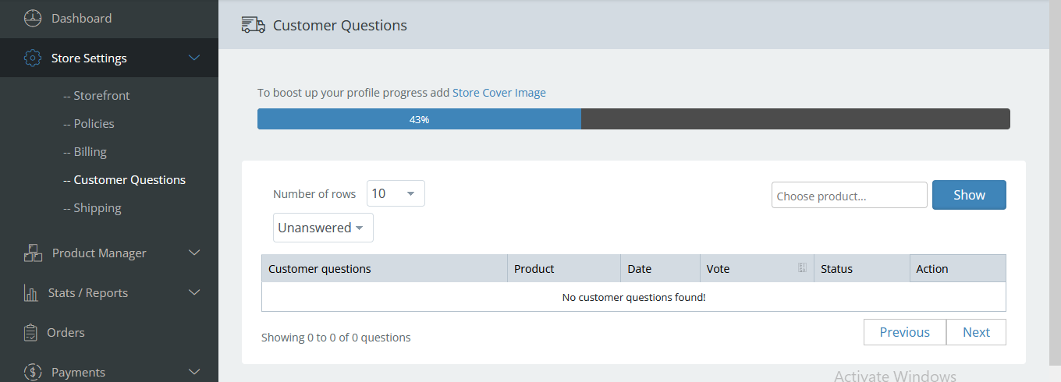Click the Dashboard gauge icon
This screenshot has height=382, width=1061.
[x=33, y=18]
